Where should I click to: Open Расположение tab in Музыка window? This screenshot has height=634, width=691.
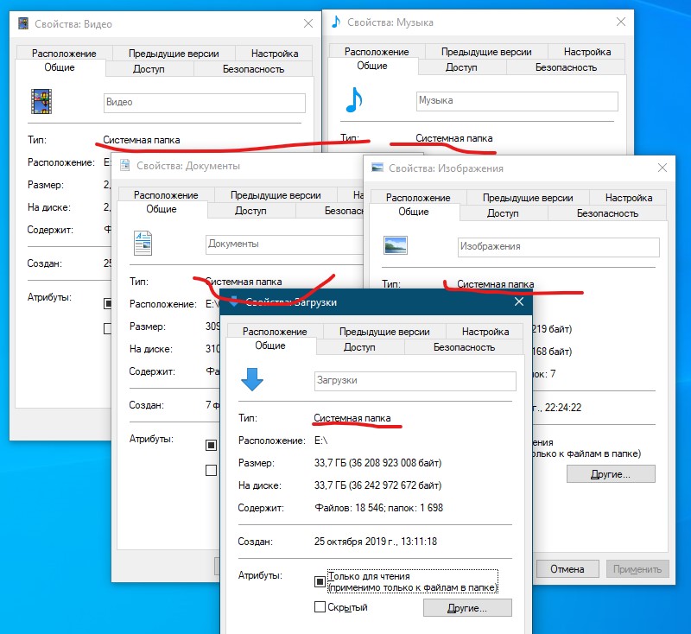[x=377, y=52]
